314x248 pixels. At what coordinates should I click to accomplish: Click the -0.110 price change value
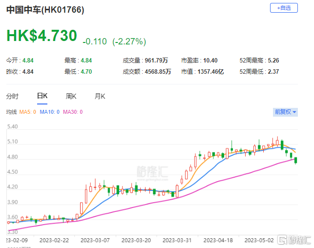tap(95, 41)
